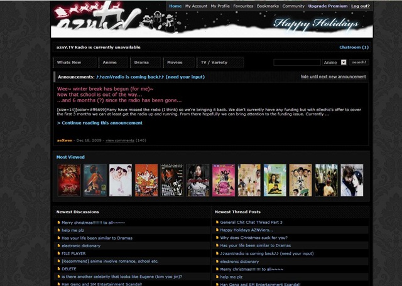This screenshot has height=286, width=402.
Task: Click the Most Viewed heading
Action: pos(70,157)
